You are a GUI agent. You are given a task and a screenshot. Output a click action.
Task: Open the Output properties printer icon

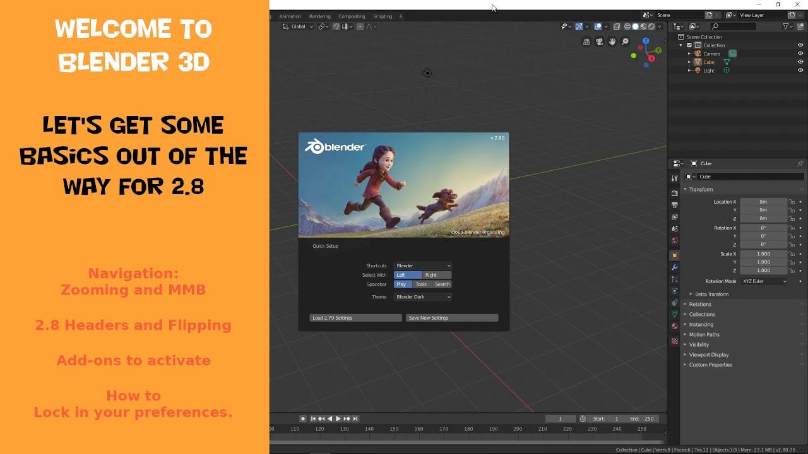click(674, 205)
